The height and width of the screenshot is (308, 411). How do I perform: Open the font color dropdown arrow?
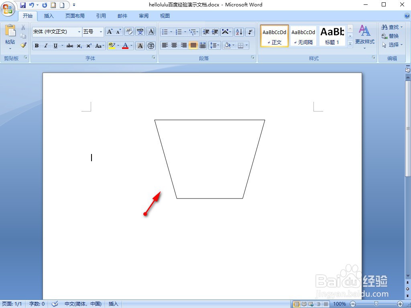point(132,46)
